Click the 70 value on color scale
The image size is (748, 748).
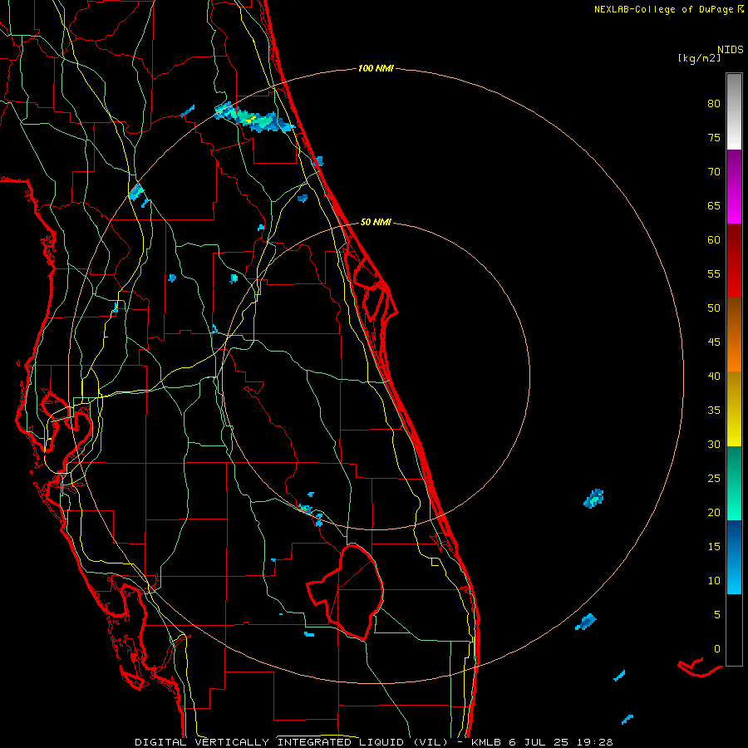[714, 172]
